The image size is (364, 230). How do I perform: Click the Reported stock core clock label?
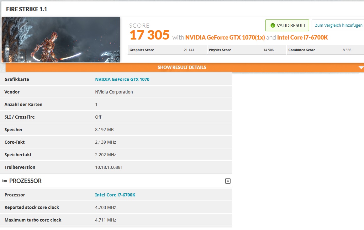click(x=32, y=207)
